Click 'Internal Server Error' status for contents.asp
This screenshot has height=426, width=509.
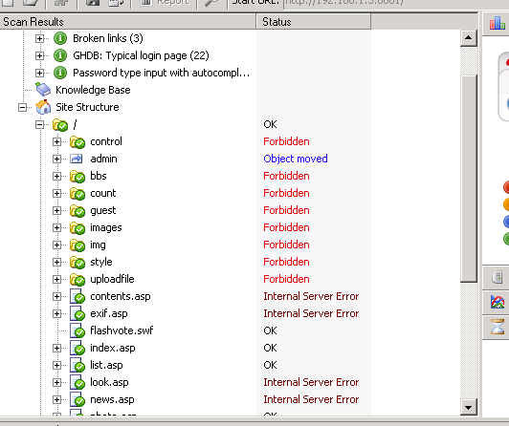coord(311,296)
